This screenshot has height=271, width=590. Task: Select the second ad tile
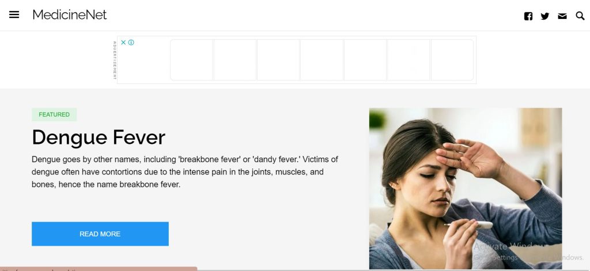pos(235,60)
